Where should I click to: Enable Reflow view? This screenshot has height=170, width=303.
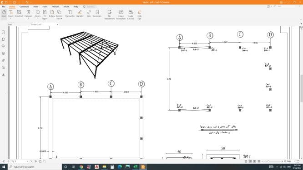(52, 14)
